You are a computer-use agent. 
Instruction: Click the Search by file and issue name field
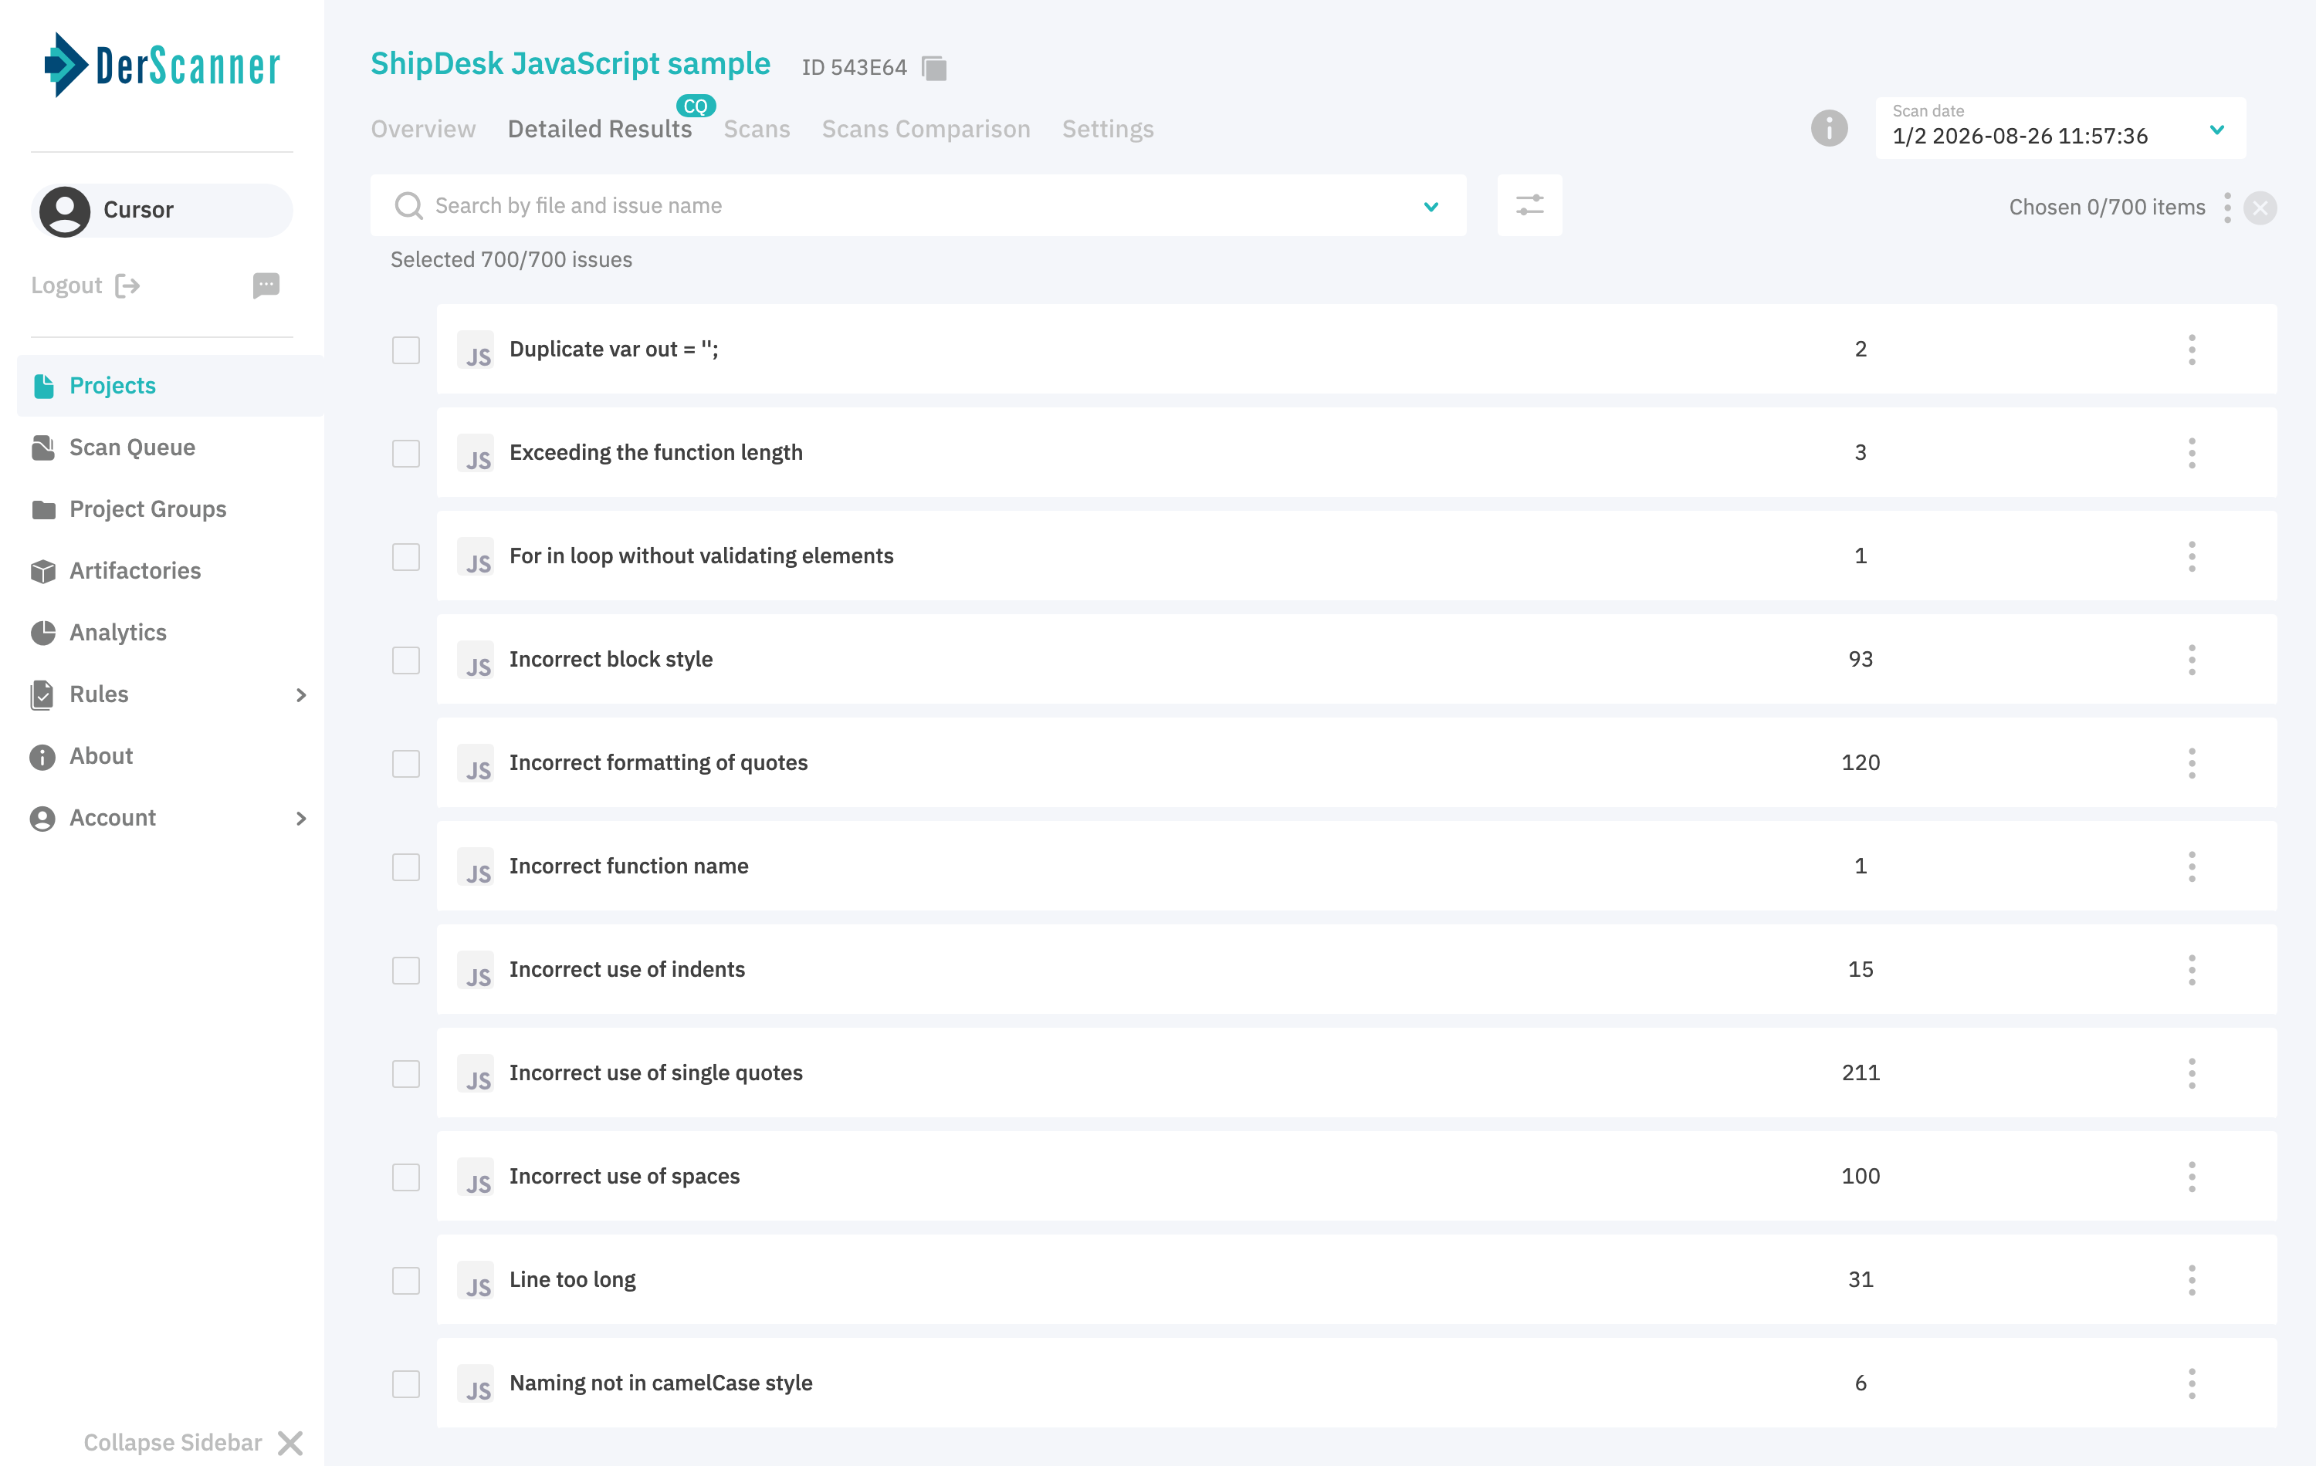pyautogui.click(x=918, y=204)
